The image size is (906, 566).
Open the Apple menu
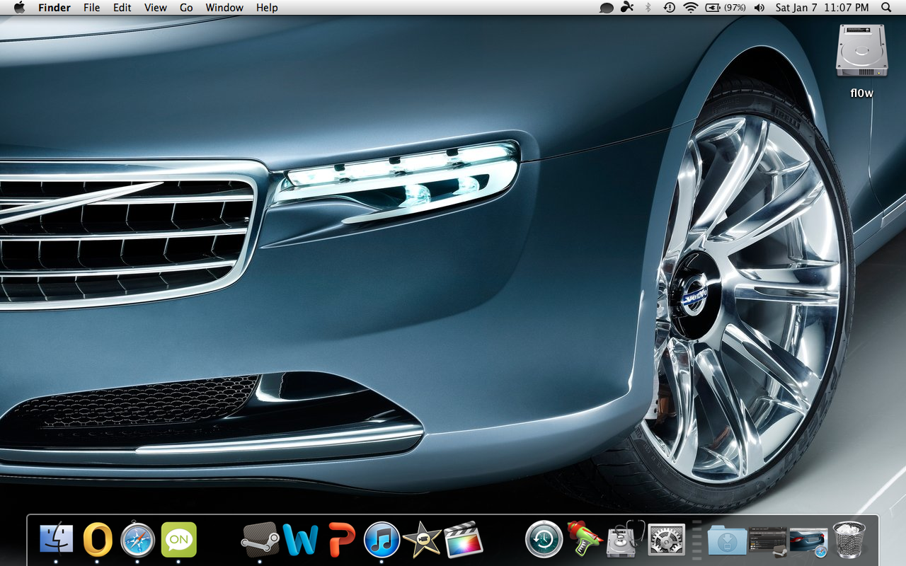tap(19, 7)
